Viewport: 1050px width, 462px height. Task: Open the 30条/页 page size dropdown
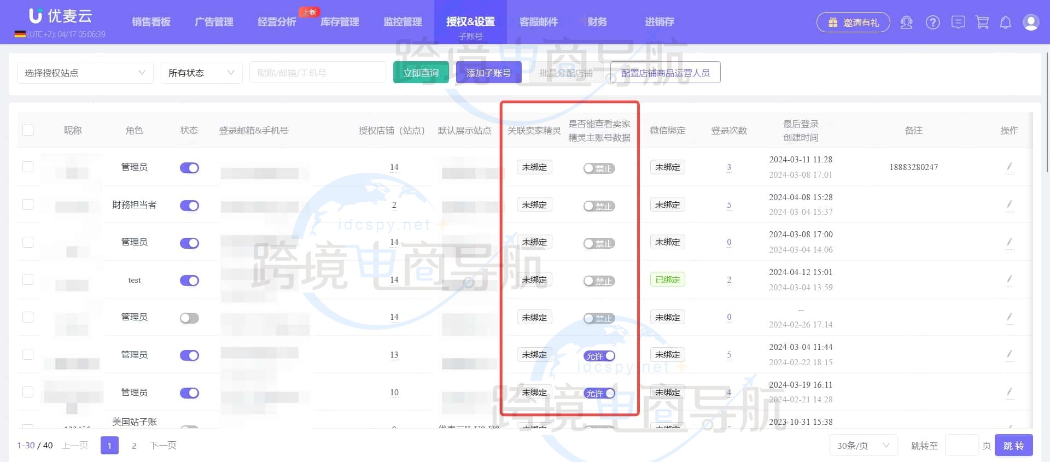(864, 446)
